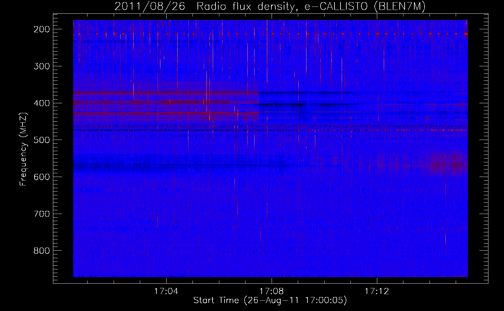Click the "Start Time (26-Aug-11 17:00:05)" label
Viewport: 504px width, 311px height.
pos(270,300)
